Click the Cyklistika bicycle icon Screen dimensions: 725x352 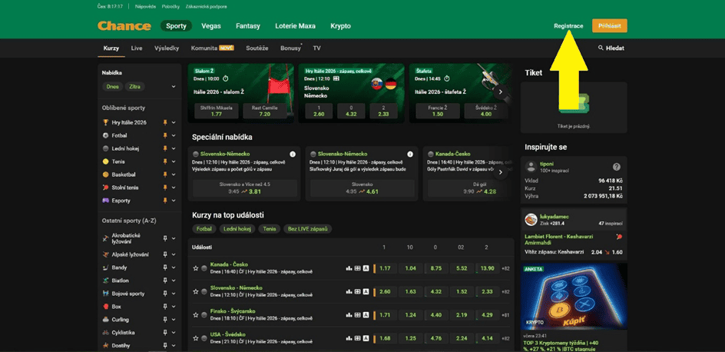click(106, 332)
